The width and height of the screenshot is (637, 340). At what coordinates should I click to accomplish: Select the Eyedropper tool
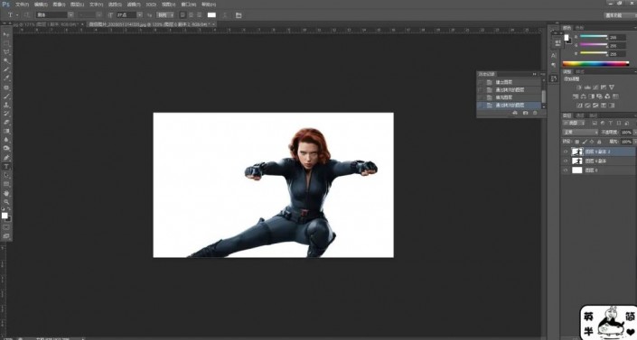(x=6, y=78)
